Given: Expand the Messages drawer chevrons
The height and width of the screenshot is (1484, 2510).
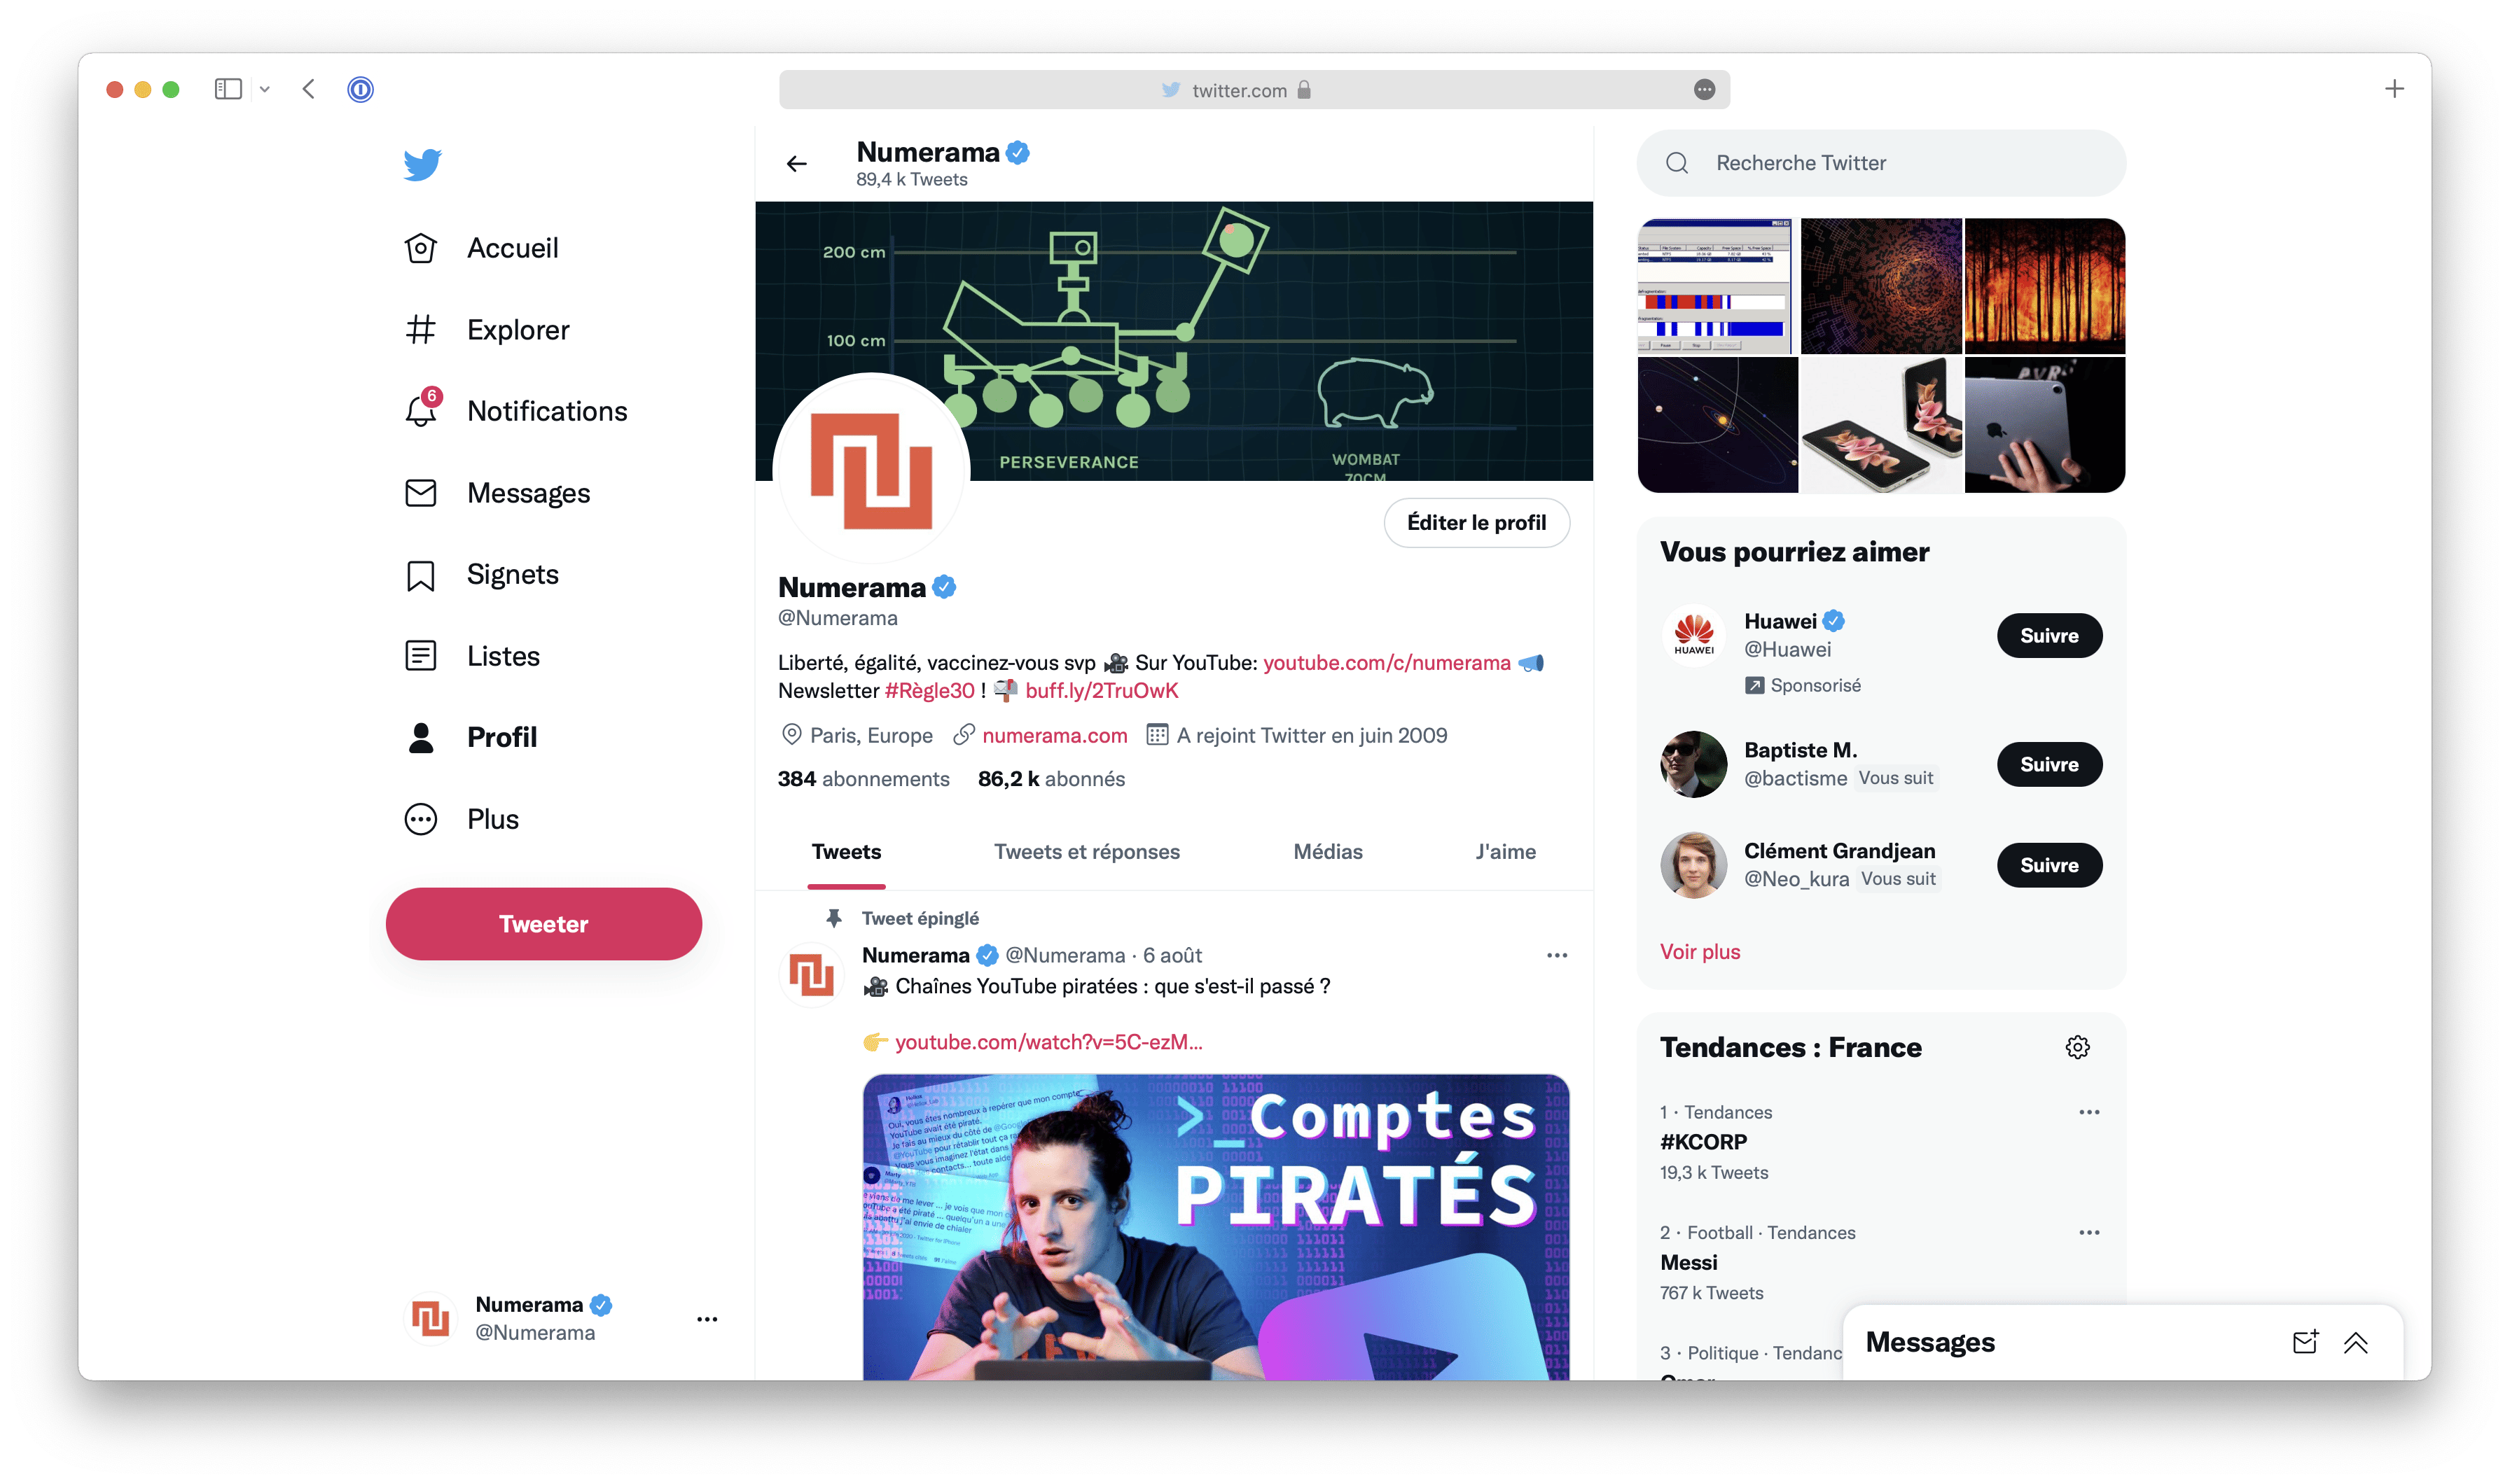Looking at the screenshot, I should (x=2356, y=1342).
